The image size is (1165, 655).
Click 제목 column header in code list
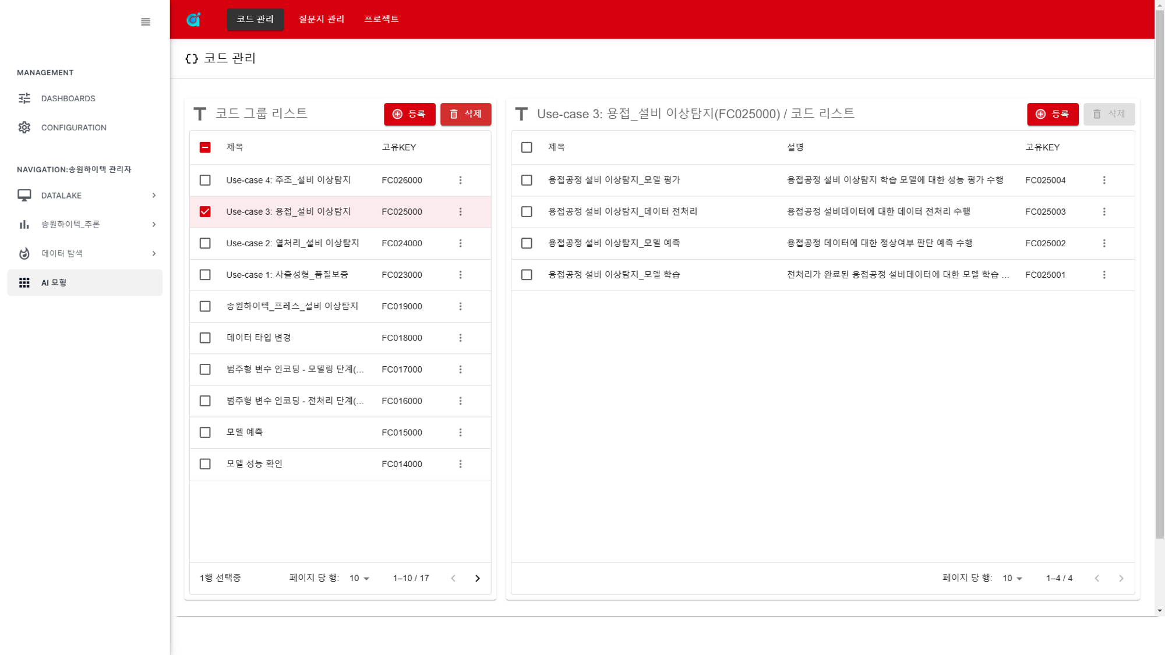click(556, 147)
